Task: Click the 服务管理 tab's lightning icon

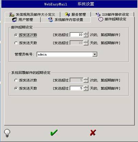Action: 67,15
